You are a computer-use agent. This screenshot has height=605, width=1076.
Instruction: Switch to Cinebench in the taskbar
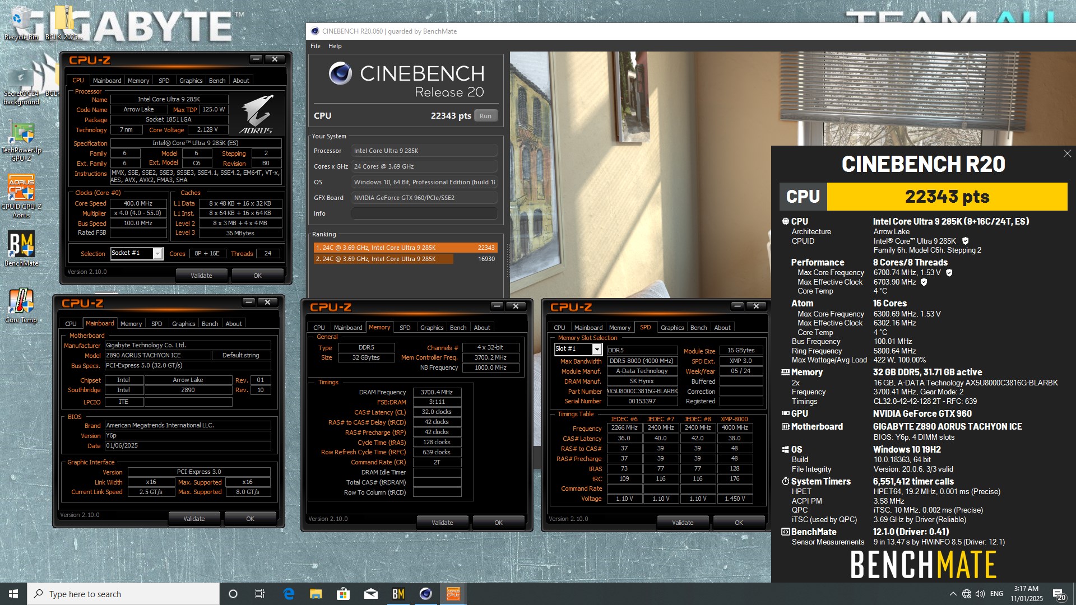[426, 594]
